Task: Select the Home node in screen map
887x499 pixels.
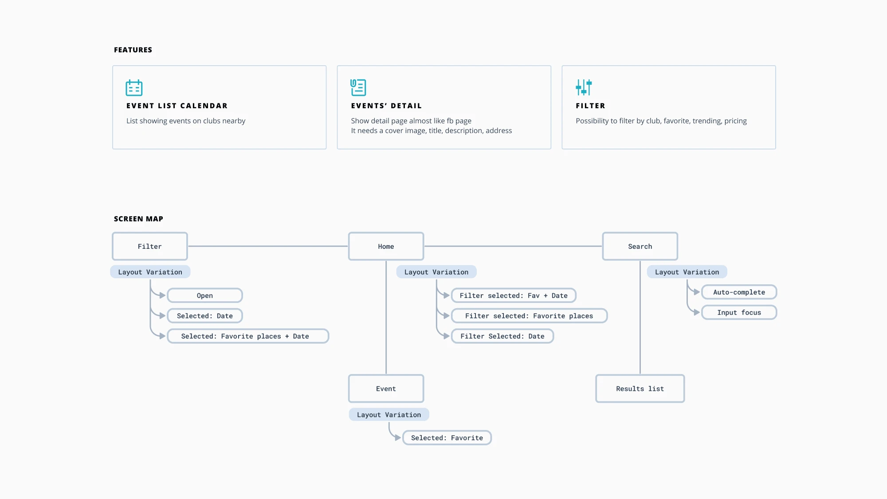Action: click(386, 246)
